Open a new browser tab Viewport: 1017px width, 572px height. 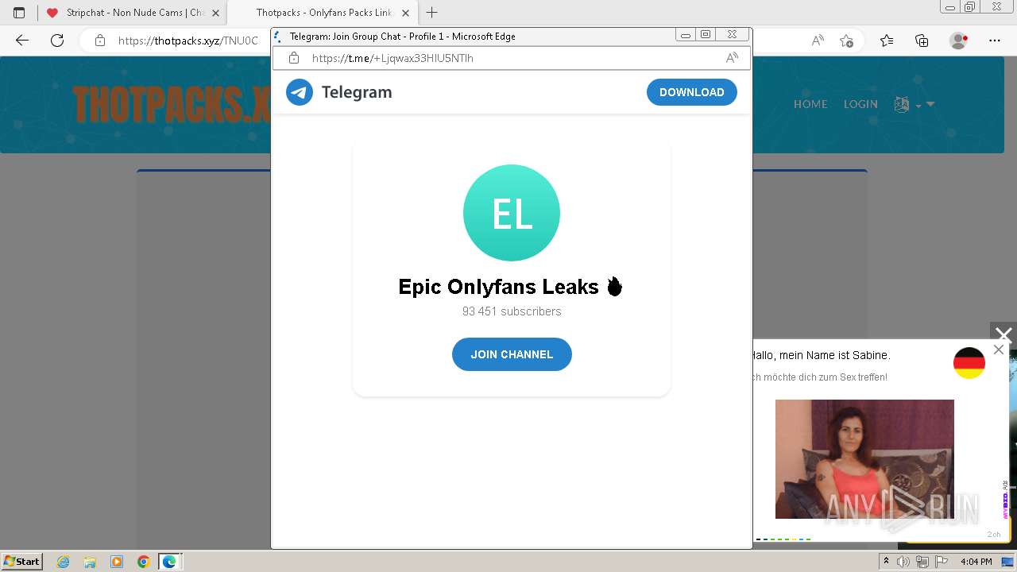point(432,13)
